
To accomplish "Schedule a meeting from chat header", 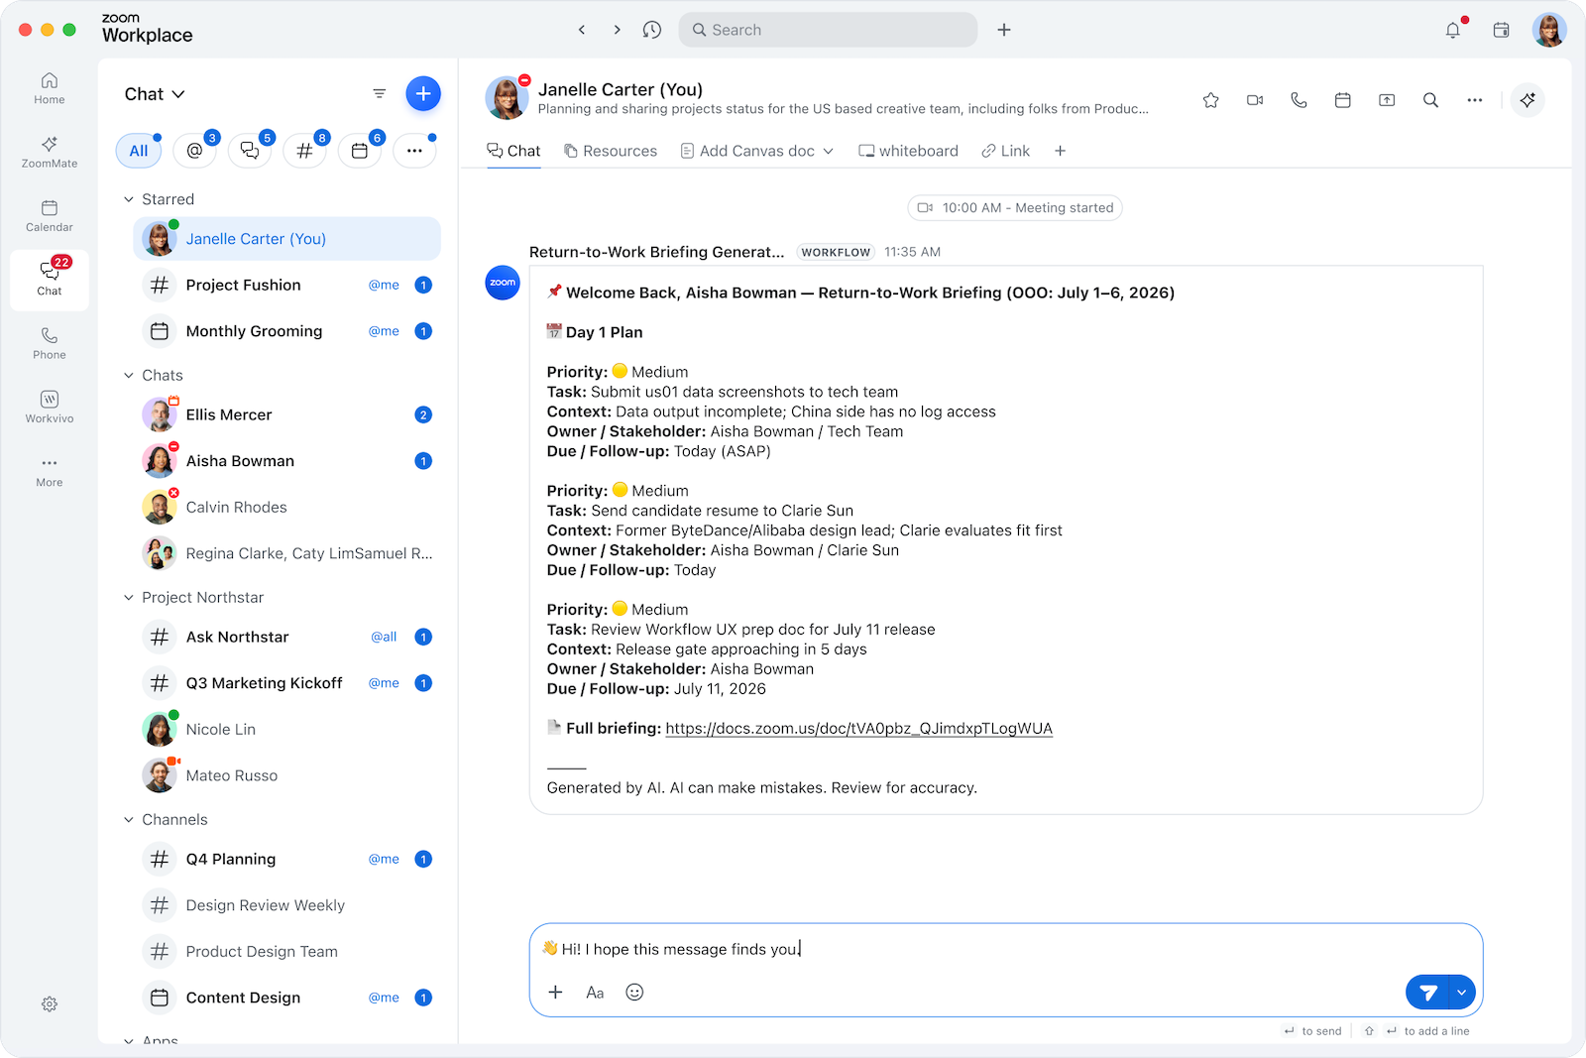I will click(x=1343, y=100).
